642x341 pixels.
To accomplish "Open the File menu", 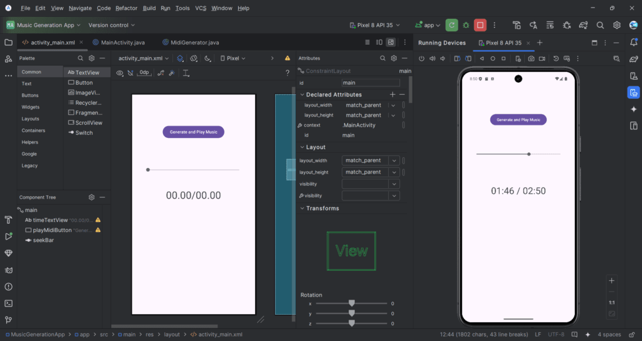I will 25,8.
